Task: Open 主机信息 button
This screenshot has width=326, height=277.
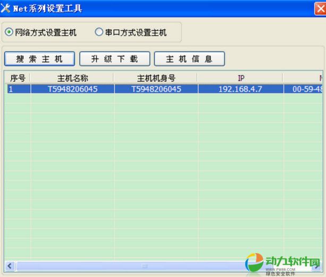Action: tap(189, 58)
